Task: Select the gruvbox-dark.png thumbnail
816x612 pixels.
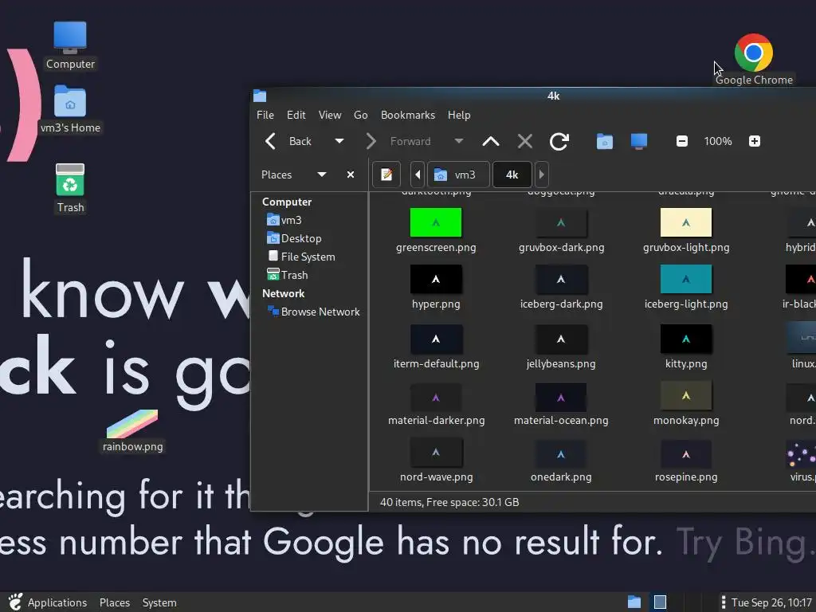Action: tap(561, 223)
